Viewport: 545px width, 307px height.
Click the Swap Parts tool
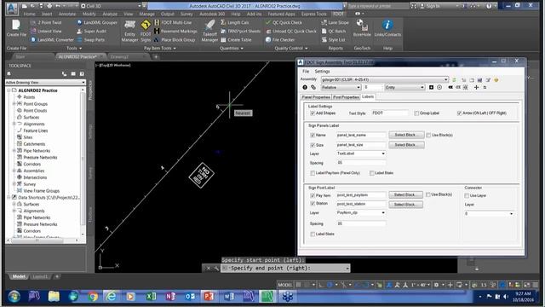click(x=90, y=40)
